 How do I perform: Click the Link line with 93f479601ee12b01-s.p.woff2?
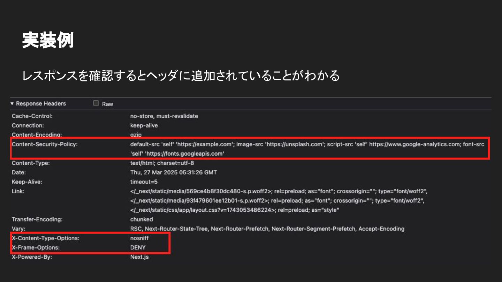coord(278,201)
